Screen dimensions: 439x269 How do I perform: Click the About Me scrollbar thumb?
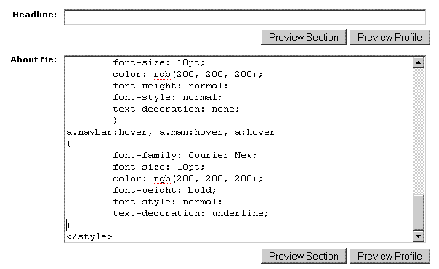point(418,212)
